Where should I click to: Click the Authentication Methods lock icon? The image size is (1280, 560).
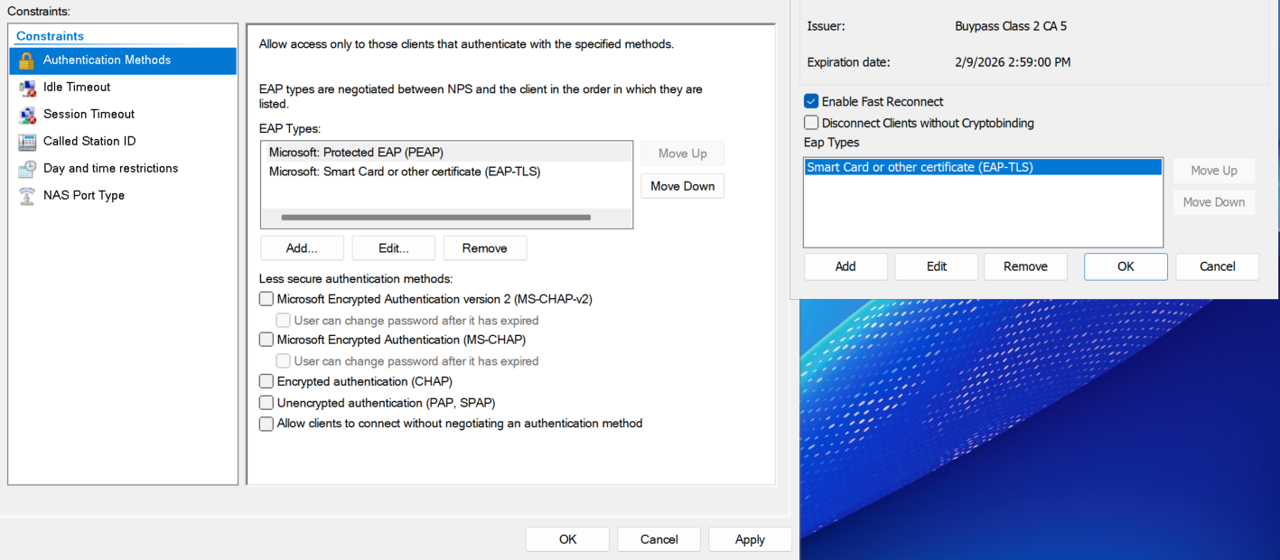[27, 61]
